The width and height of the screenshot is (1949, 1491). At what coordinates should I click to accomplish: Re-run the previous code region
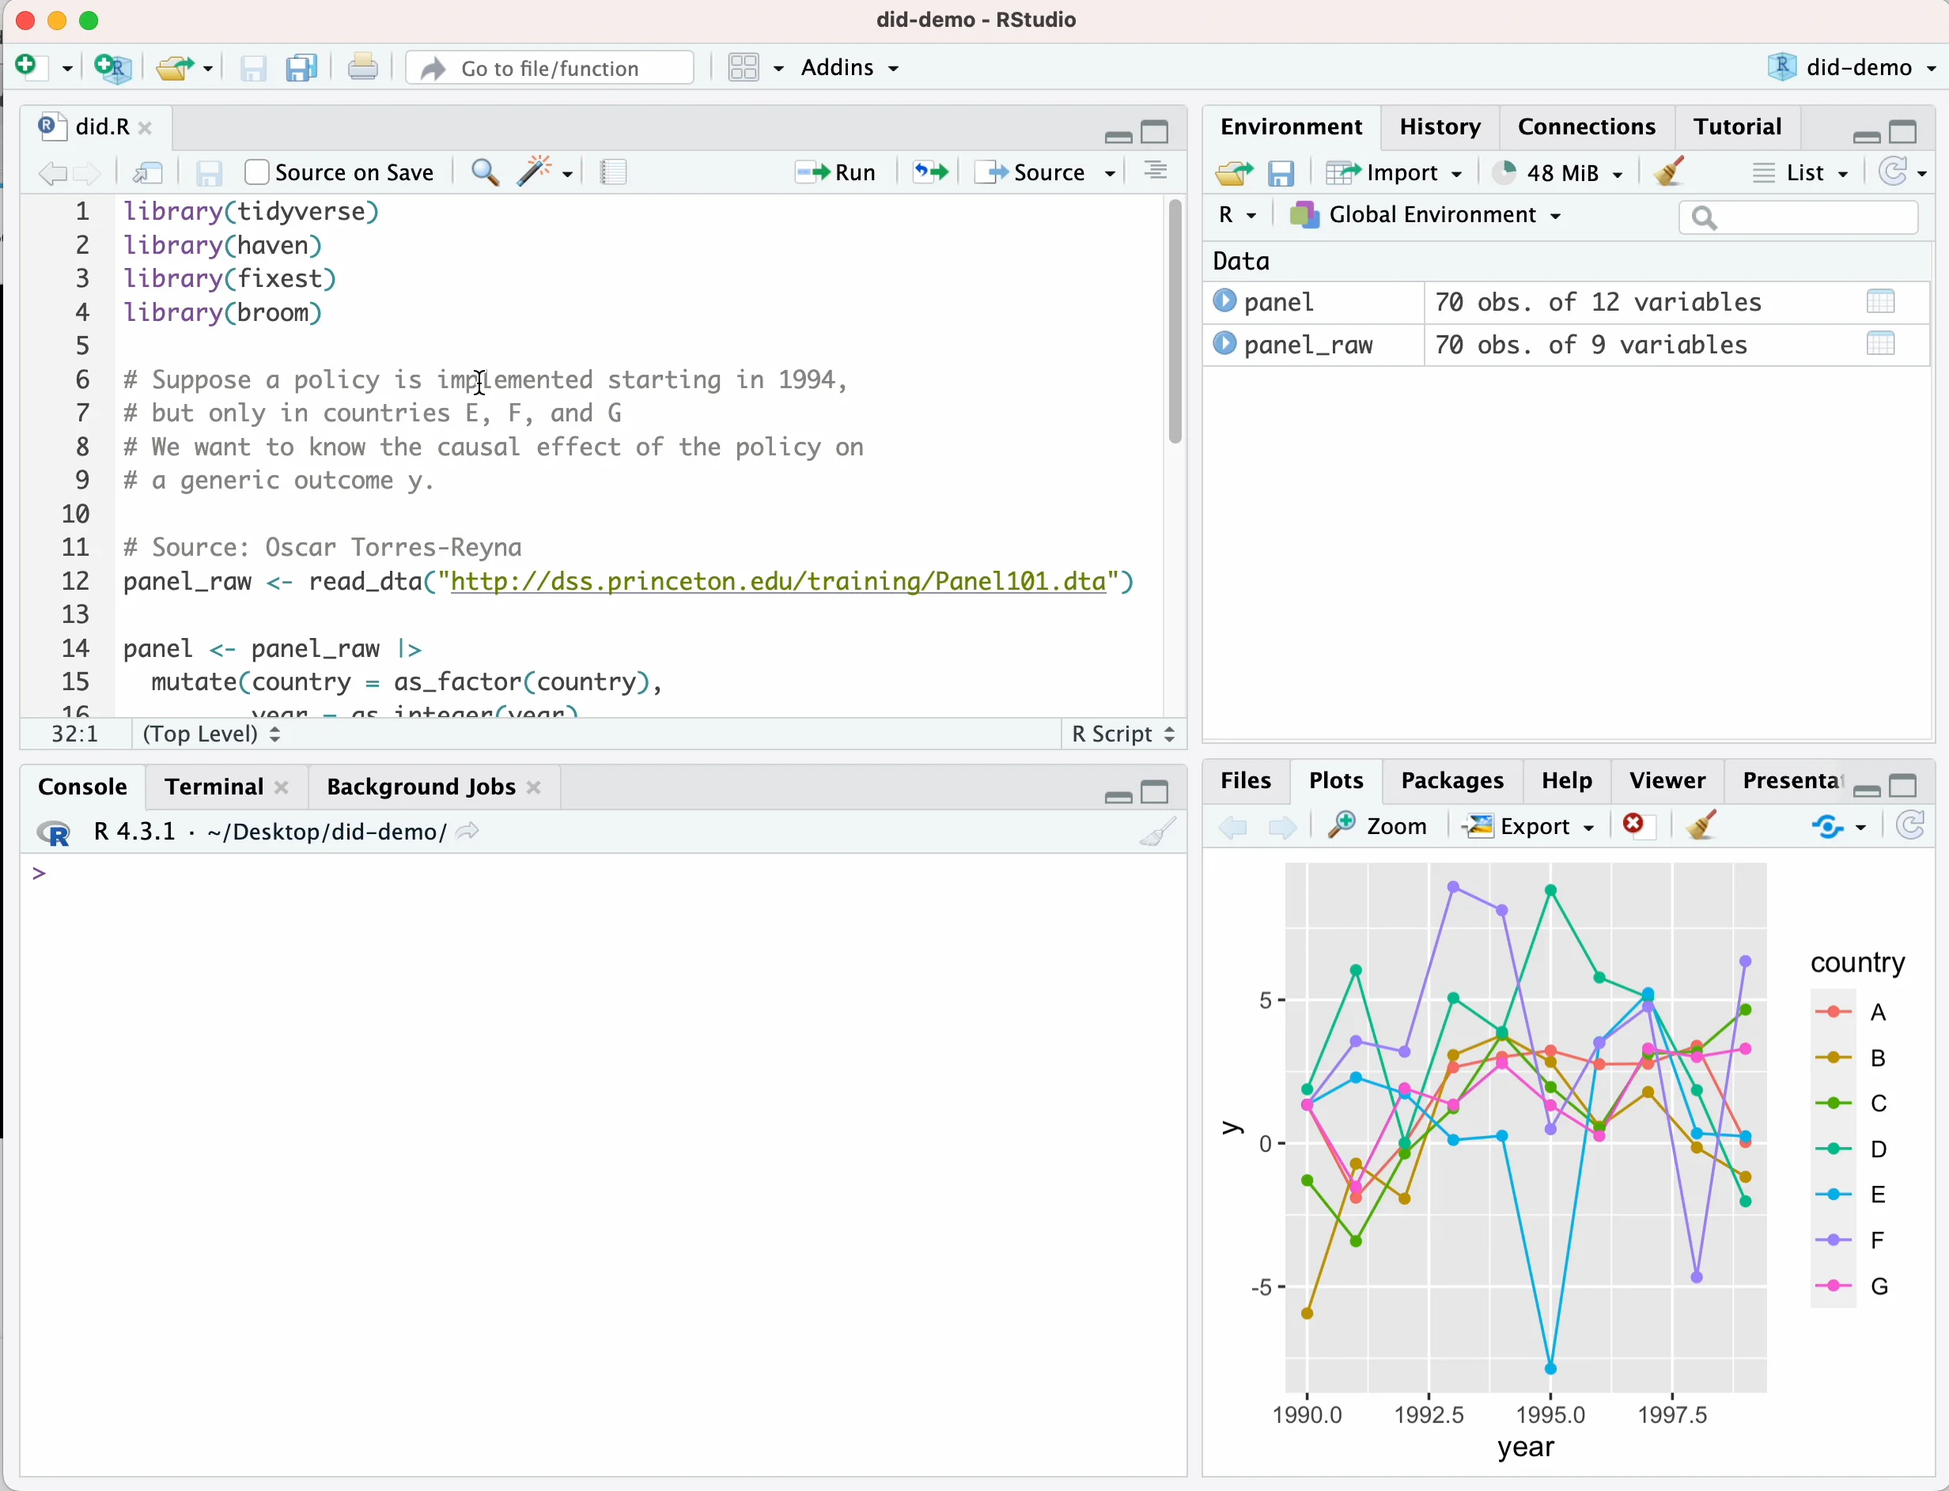(929, 172)
